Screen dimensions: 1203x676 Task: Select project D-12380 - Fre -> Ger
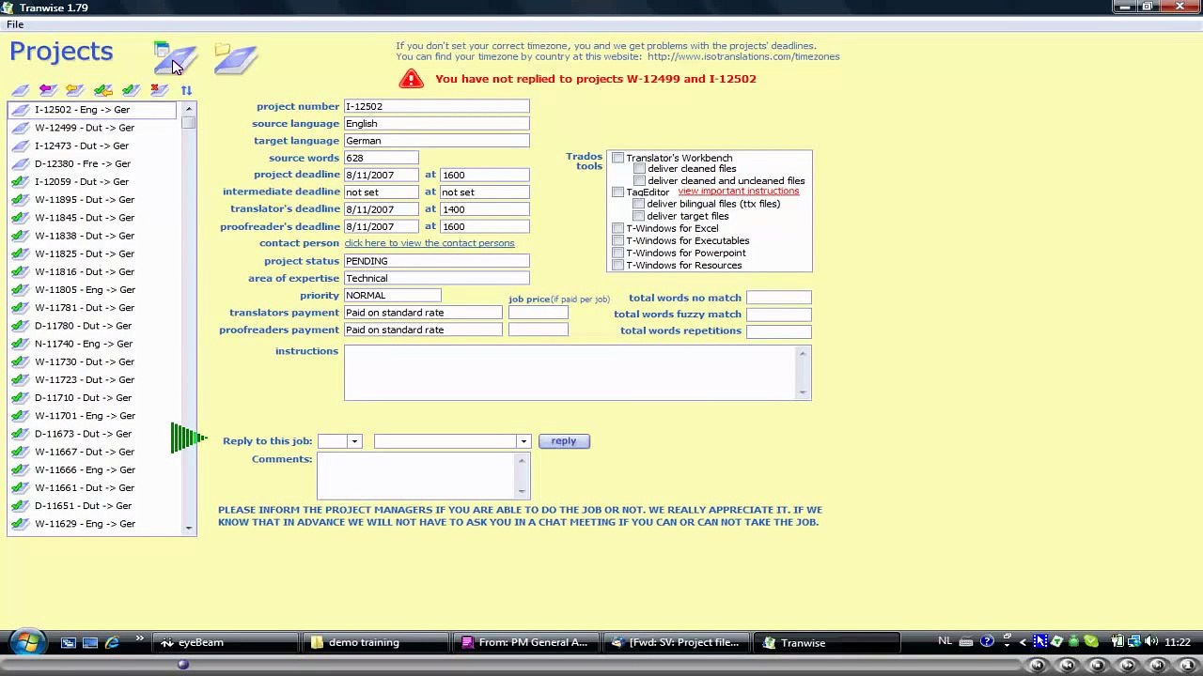tap(92, 163)
